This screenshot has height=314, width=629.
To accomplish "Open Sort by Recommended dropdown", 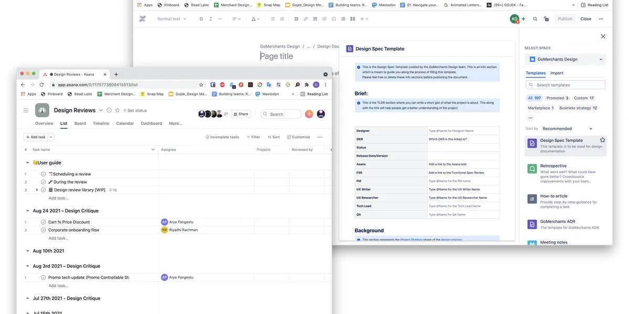I will click(567, 129).
